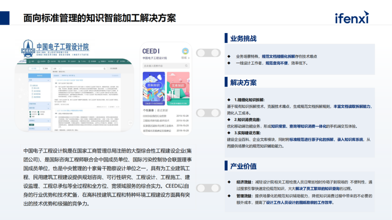Click the 管理效益 bullet label

244,196
